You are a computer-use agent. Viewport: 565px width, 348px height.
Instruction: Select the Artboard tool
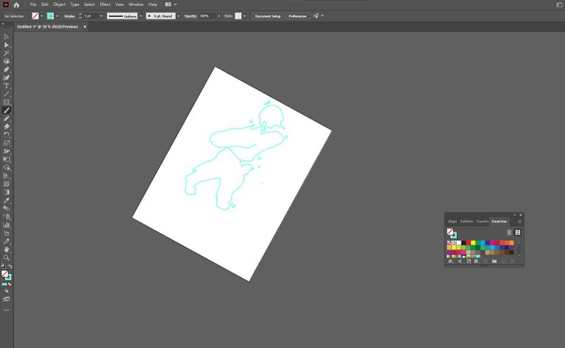[x=7, y=233]
